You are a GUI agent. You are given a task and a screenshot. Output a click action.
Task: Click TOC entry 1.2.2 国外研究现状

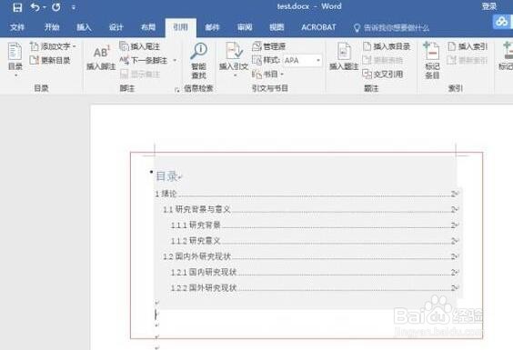314,288
